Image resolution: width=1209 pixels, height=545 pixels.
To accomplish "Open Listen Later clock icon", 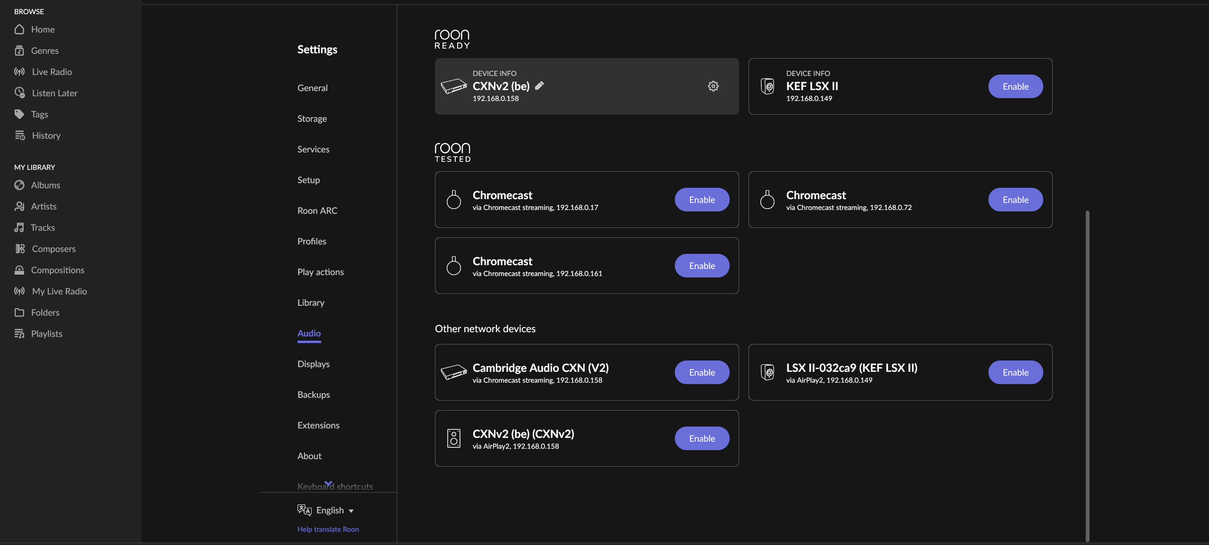I will pos(19,92).
